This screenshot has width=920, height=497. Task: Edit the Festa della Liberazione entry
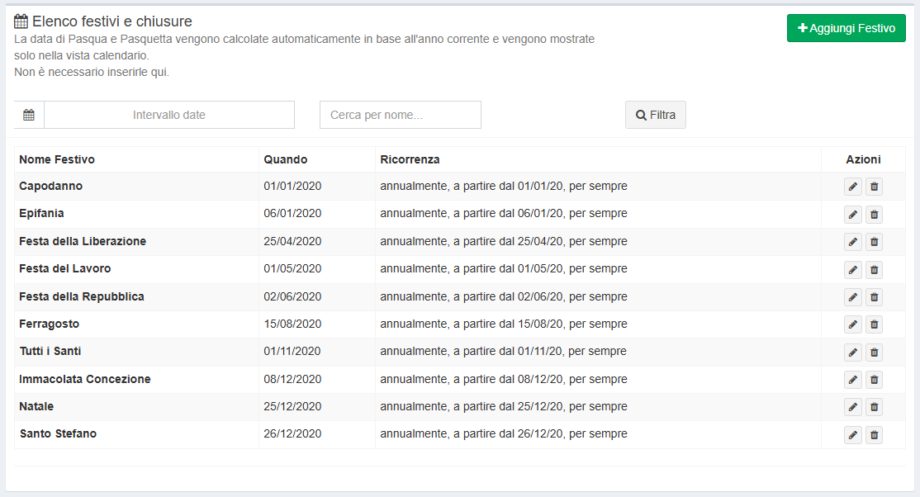click(852, 242)
